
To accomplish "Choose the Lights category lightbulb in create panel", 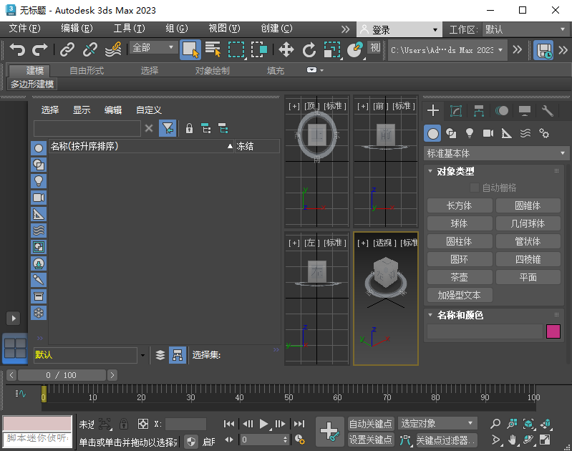I will pyautogui.click(x=470, y=133).
